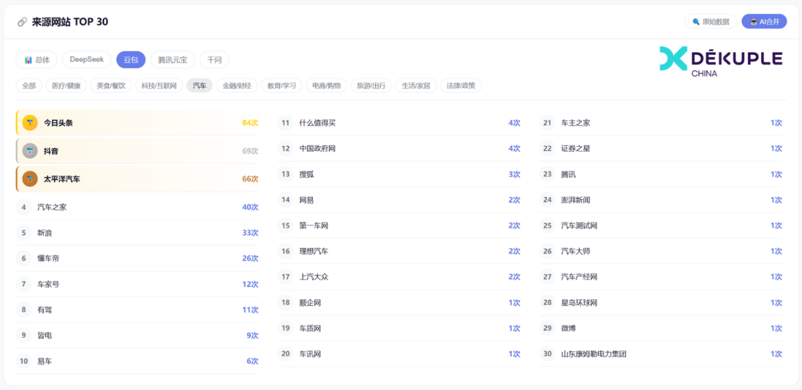Click the 中国政府网 list entry
802x390 pixels.
point(398,148)
